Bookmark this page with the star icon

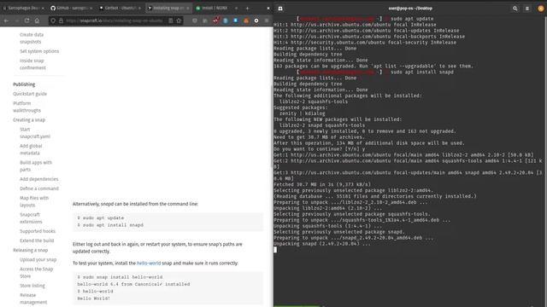(179, 20)
